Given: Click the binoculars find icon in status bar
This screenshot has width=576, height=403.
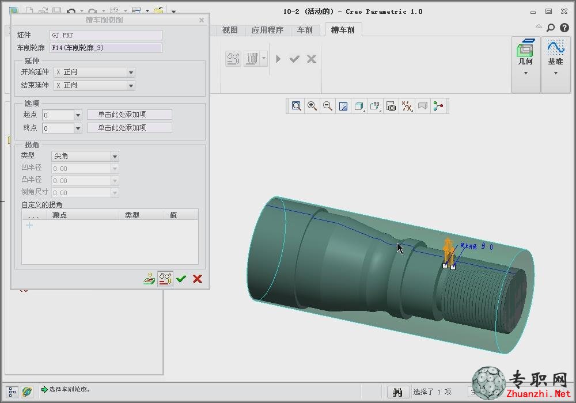Looking at the screenshot, I should [x=398, y=392].
